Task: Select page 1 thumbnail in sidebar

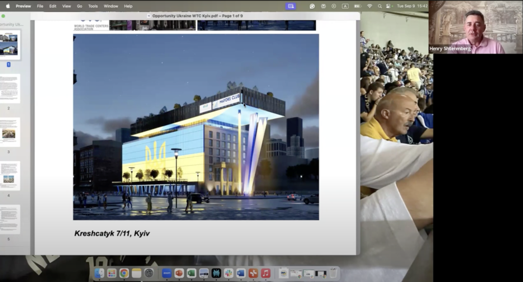Action: coord(9,45)
